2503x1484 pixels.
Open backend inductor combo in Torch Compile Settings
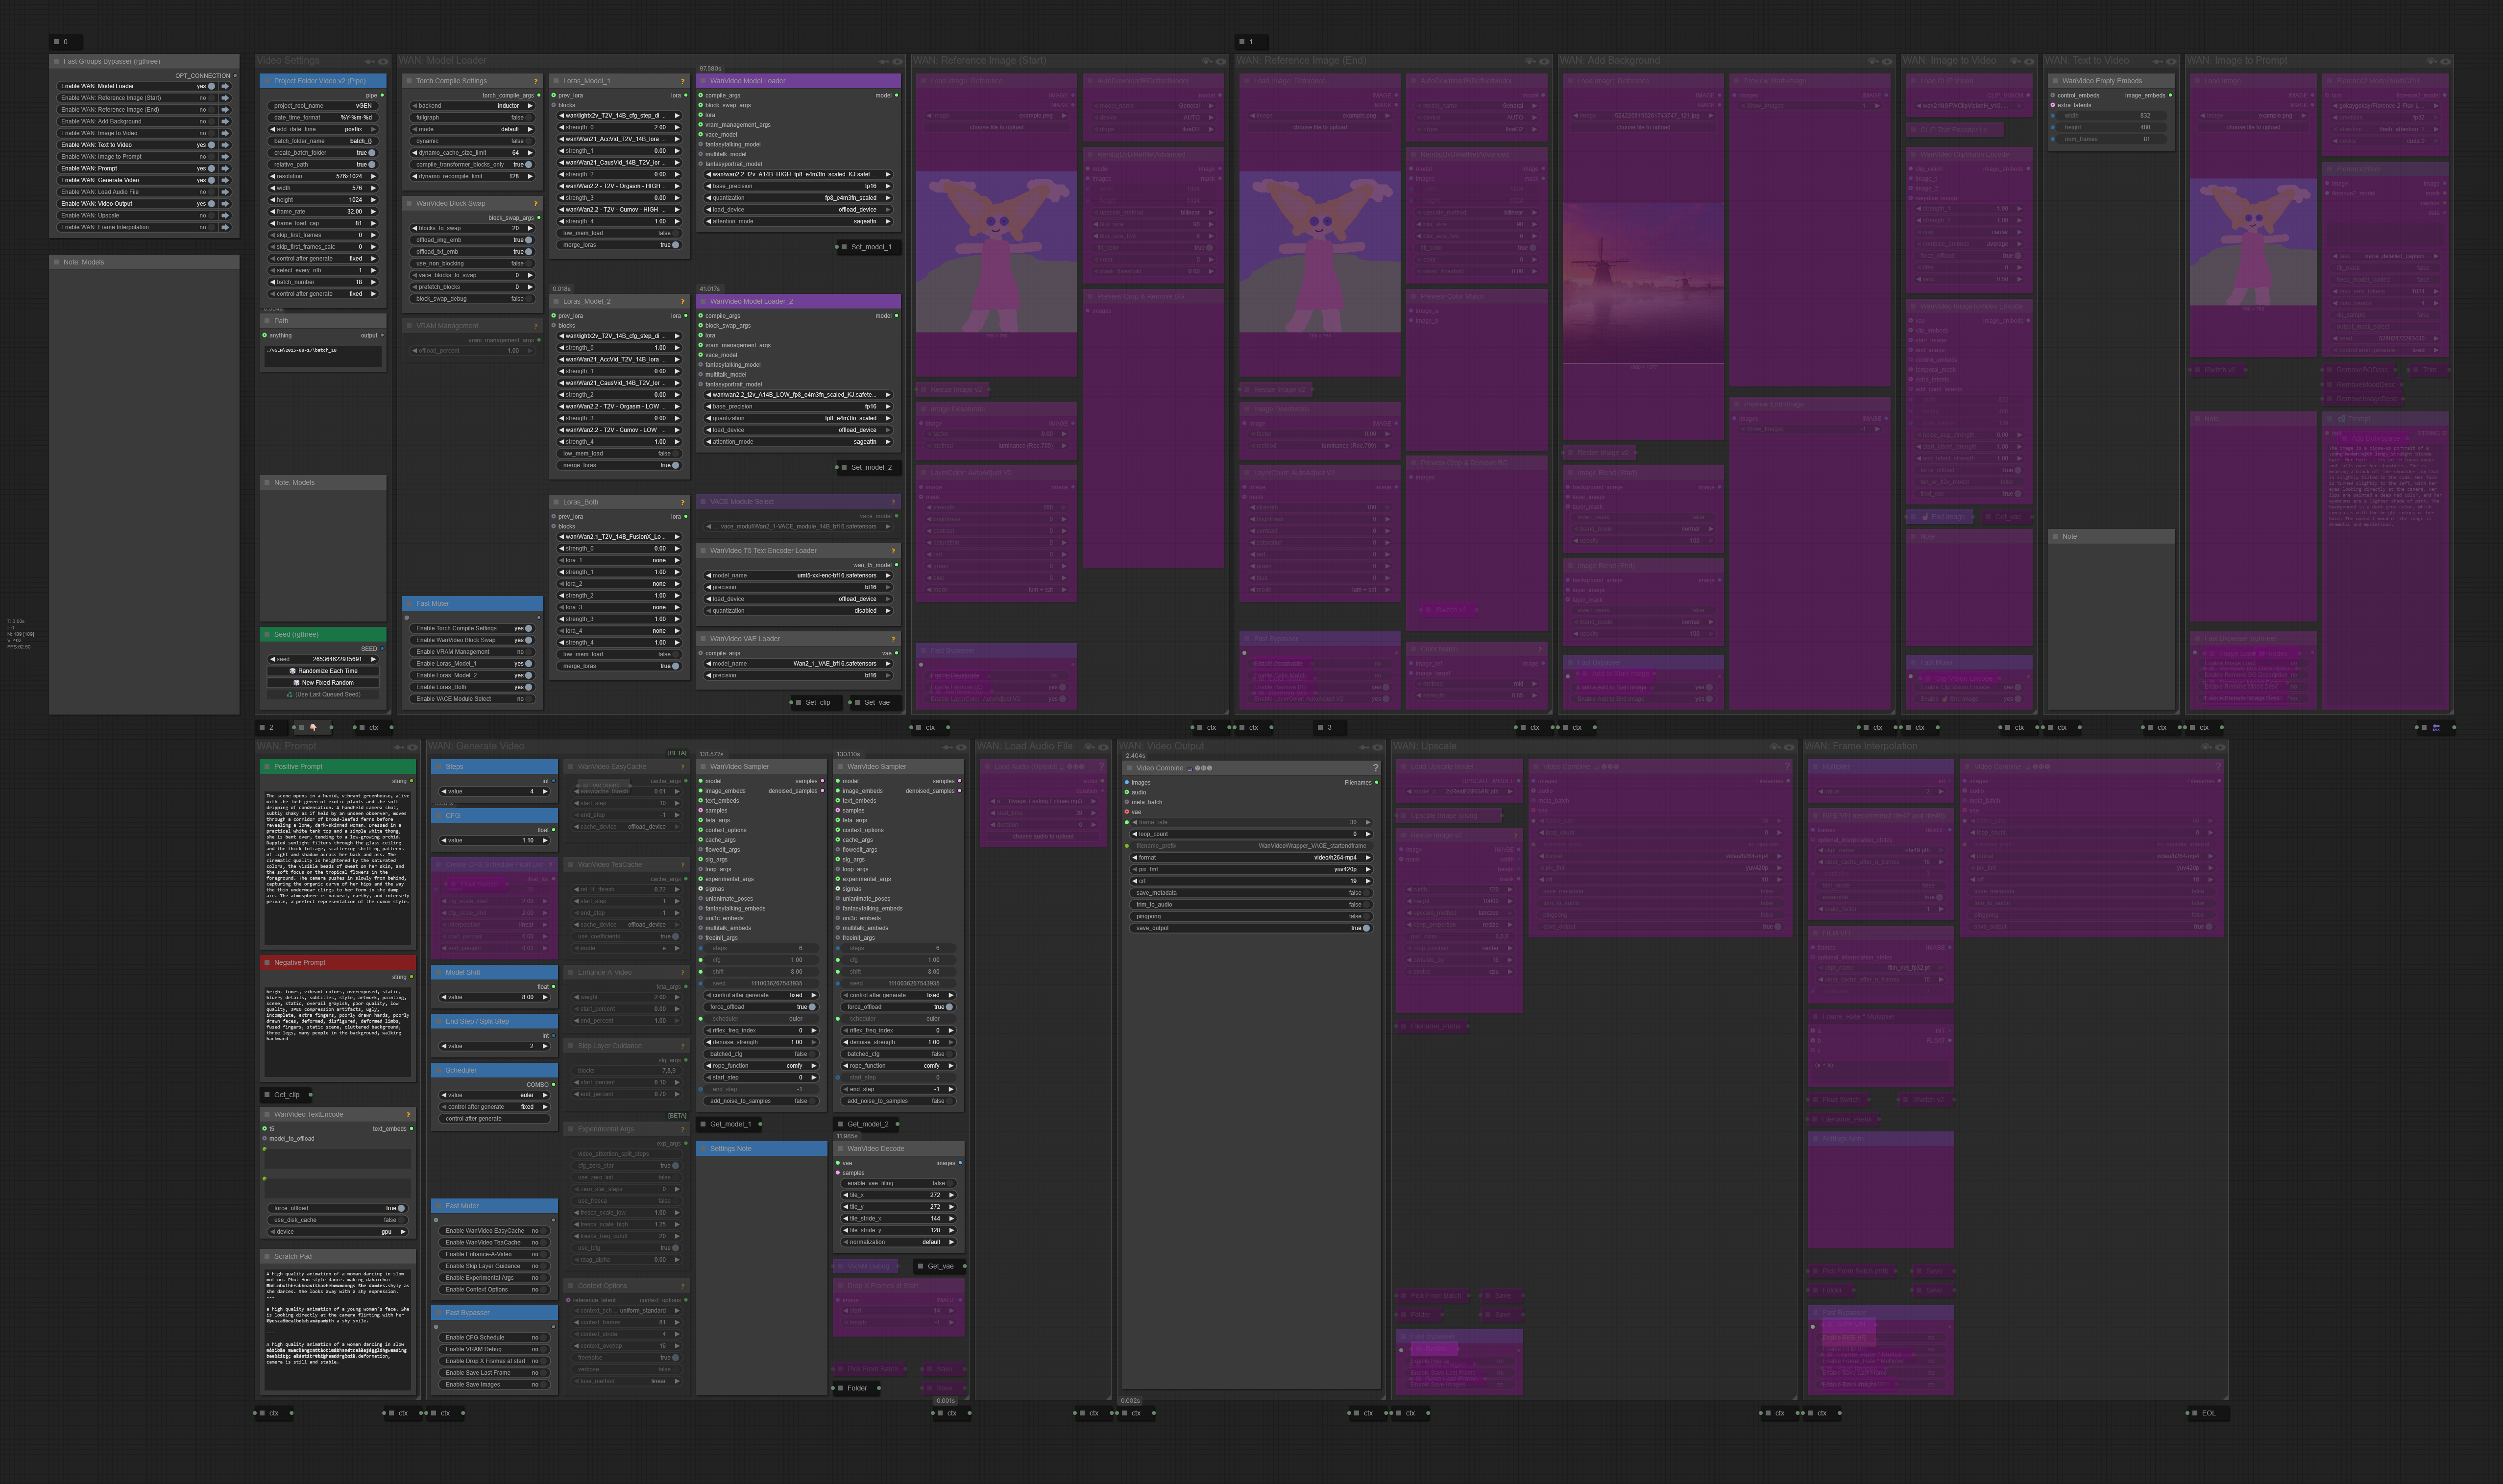(x=472, y=106)
